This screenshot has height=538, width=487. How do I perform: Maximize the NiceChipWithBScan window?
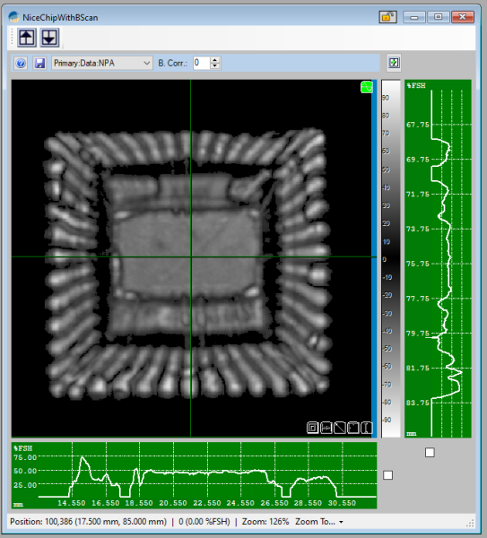coord(438,17)
